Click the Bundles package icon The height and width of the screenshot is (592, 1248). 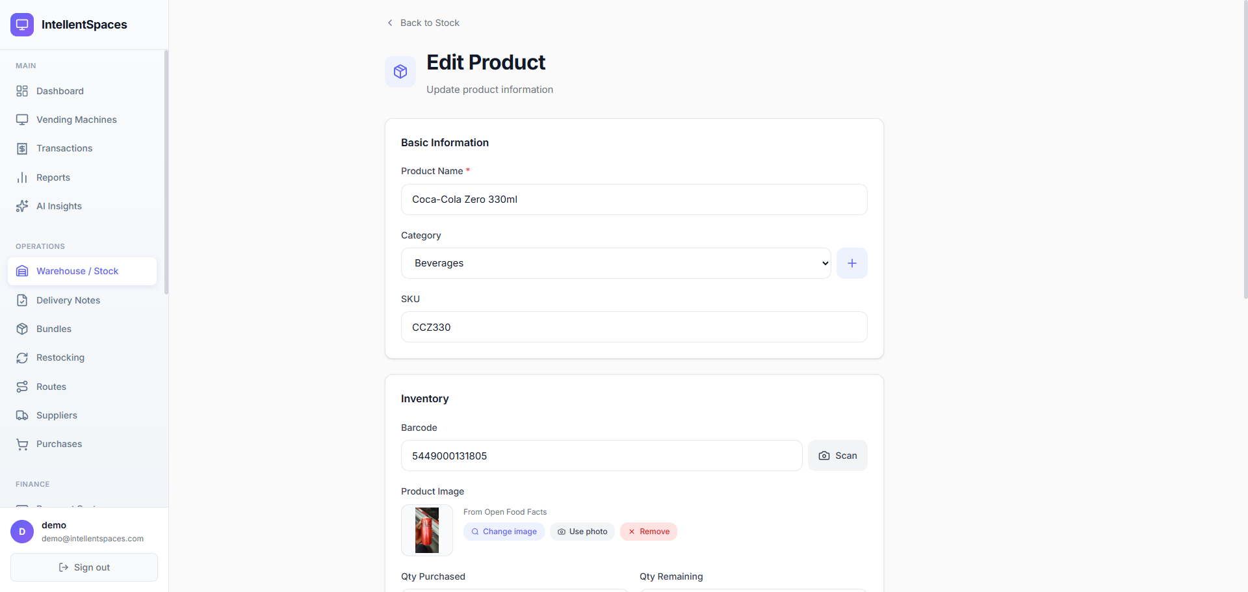pyautogui.click(x=22, y=329)
